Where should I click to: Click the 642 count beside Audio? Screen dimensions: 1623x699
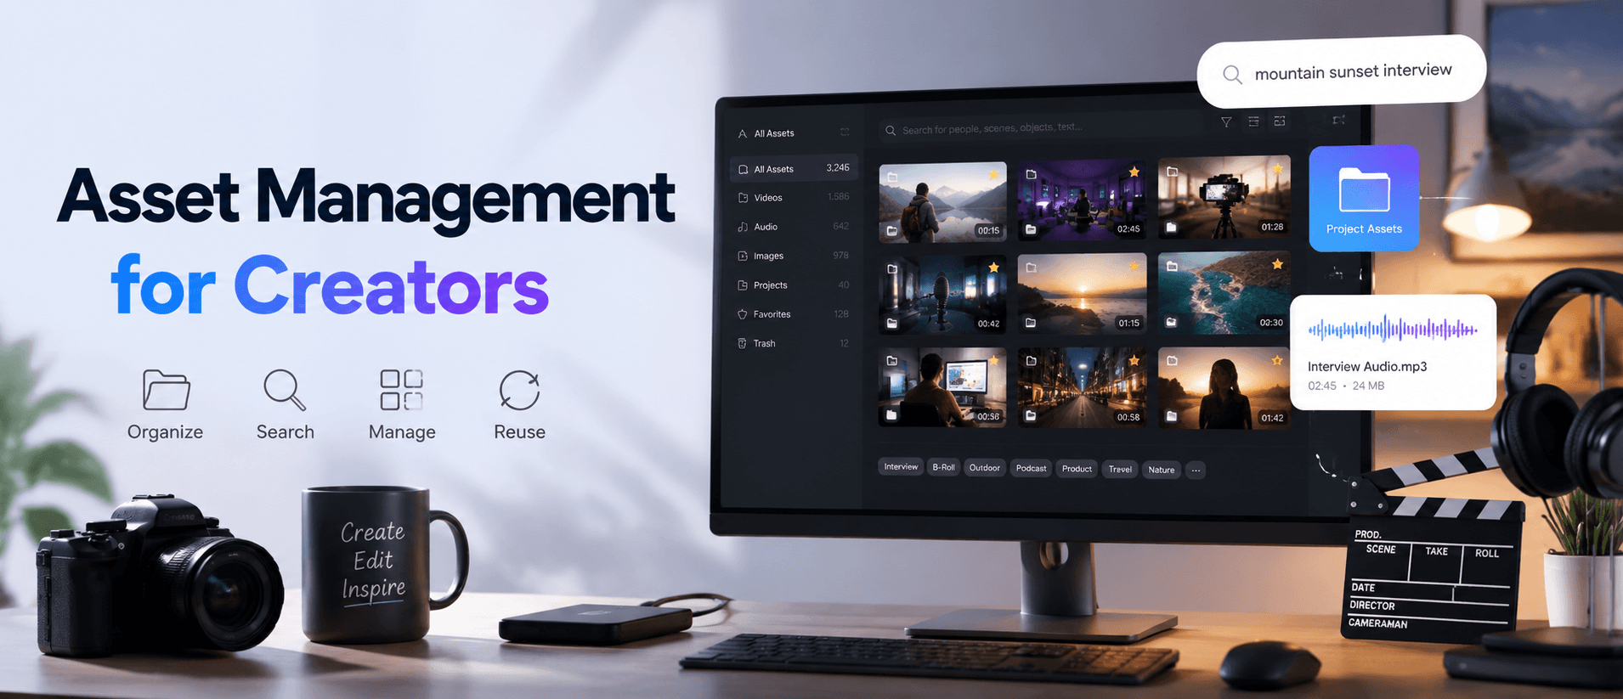pyautogui.click(x=840, y=226)
